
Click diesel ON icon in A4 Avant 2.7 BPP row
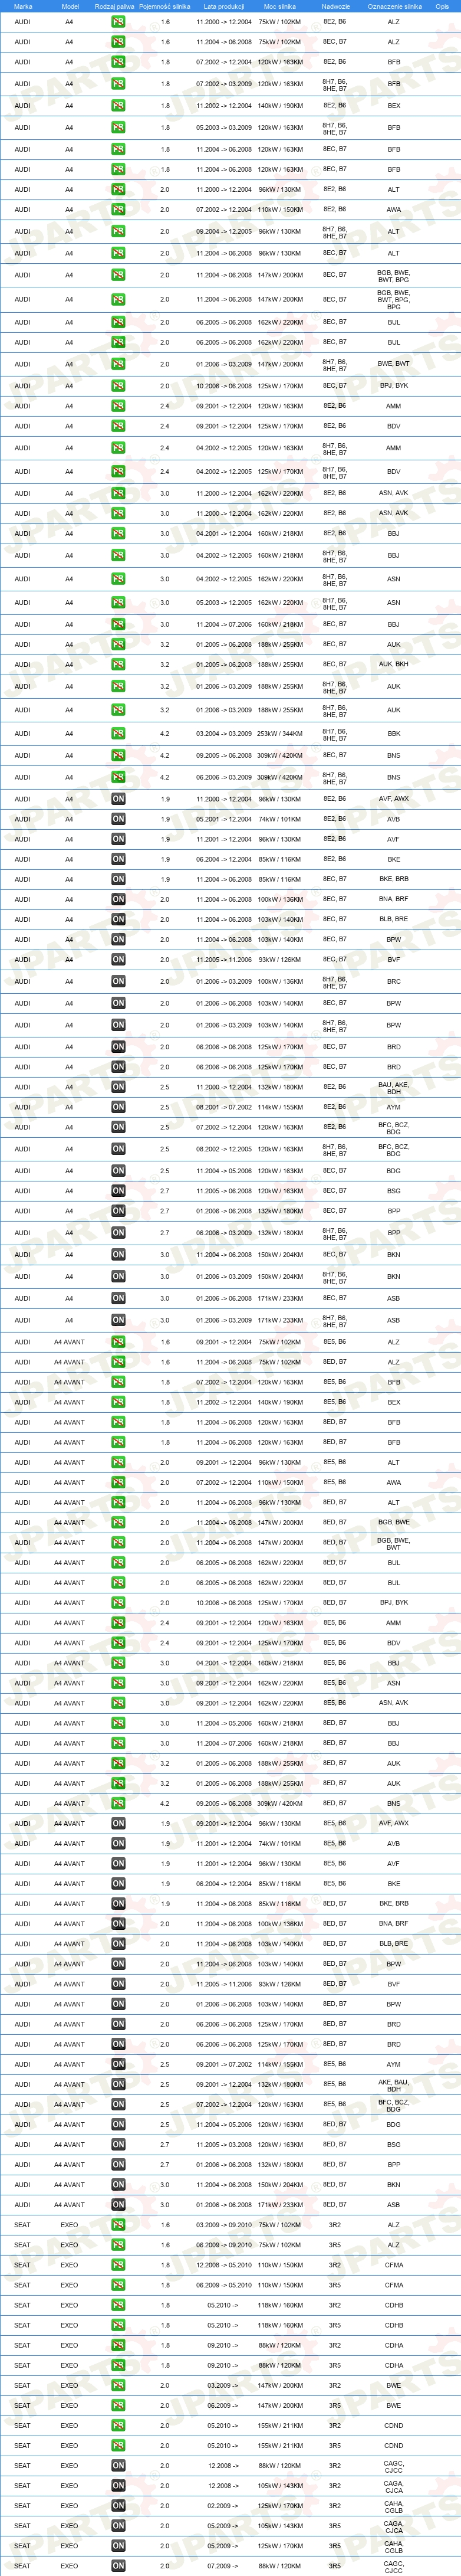coord(118,2164)
